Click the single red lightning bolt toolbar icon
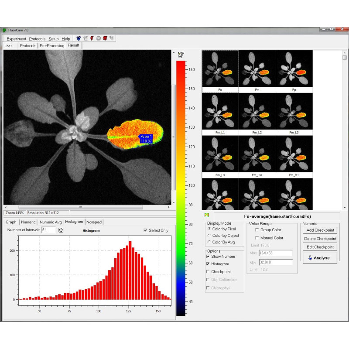Viewport: 349px width, 349px height. [x=92, y=38]
